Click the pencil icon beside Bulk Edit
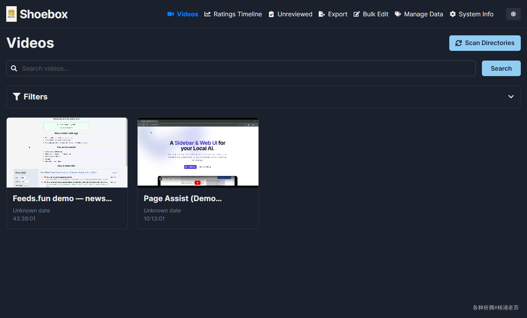The height and width of the screenshot is (318, 527). tap(357, 14)
